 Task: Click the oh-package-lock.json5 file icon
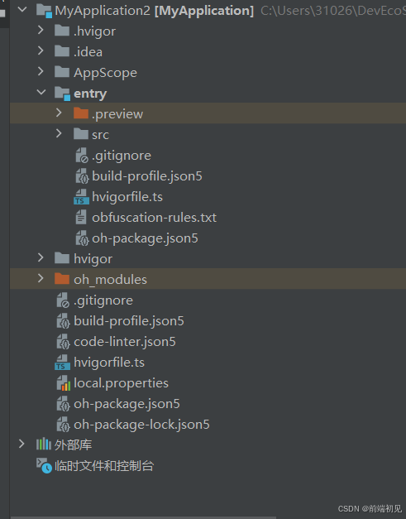point(63,425)
